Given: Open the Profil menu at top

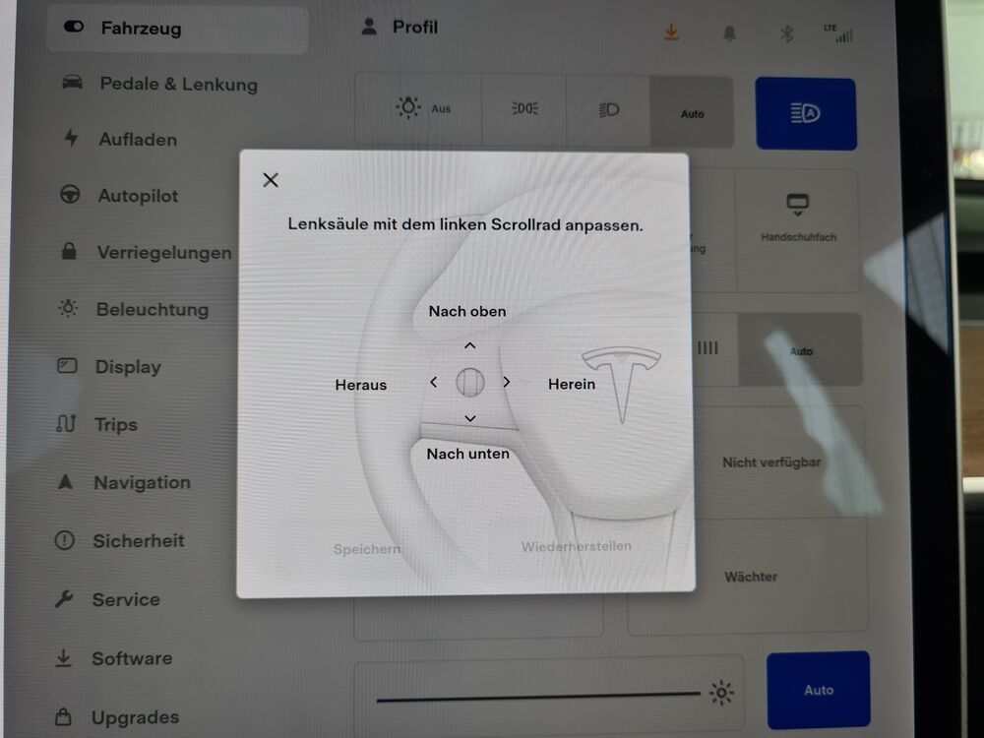Looking at the screenshot, I should pyautogui.click(x=400, y=28).
